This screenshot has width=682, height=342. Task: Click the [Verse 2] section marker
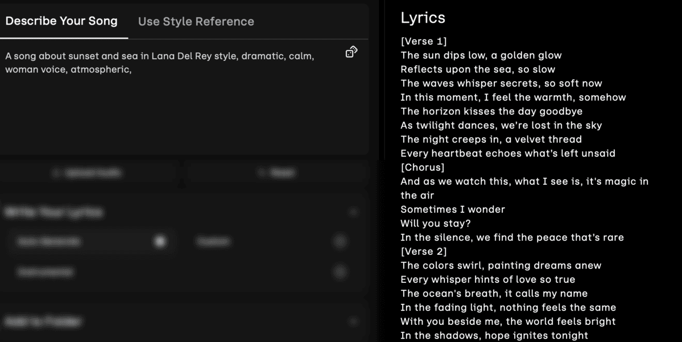pos(424,251)
